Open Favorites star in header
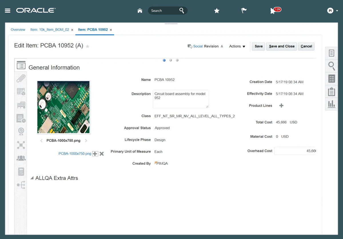Screen dimensions: 343x239 (x=217, y=11)
